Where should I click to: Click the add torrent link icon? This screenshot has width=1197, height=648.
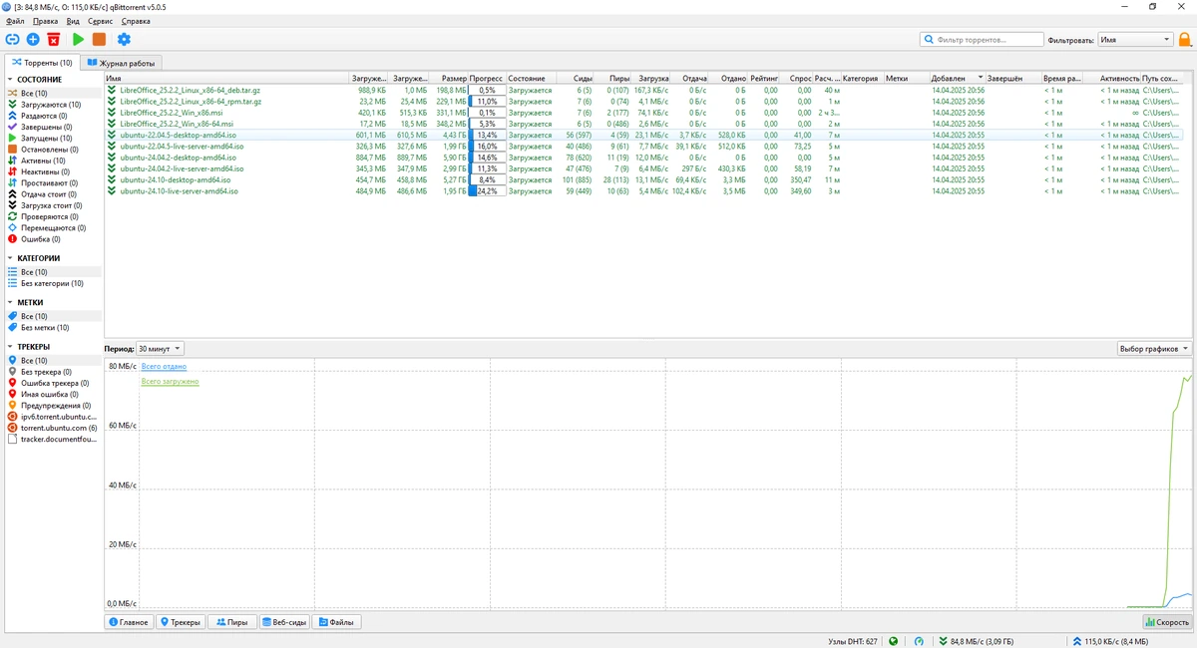(12, 39)
